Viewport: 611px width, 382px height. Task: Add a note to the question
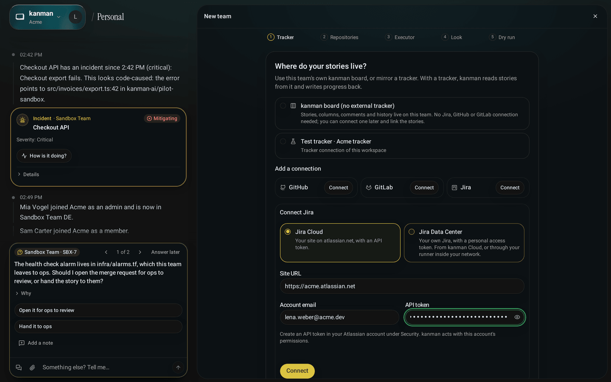click(x=36, y=343)
